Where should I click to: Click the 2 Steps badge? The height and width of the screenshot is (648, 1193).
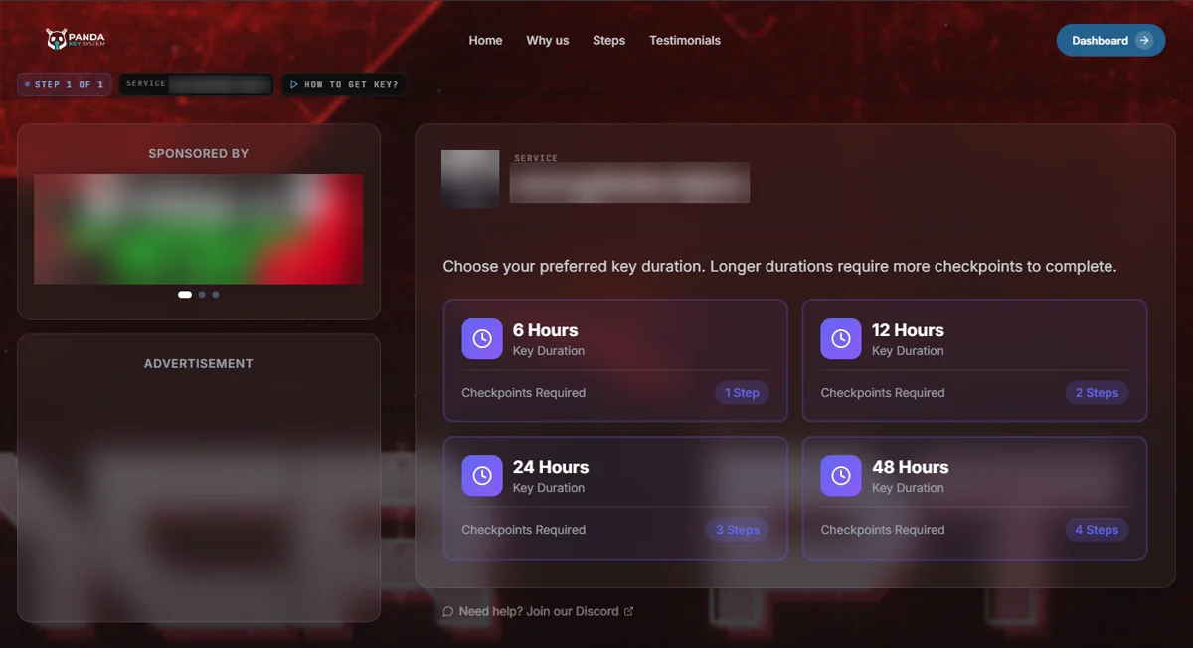click(x=1097, y=393)
